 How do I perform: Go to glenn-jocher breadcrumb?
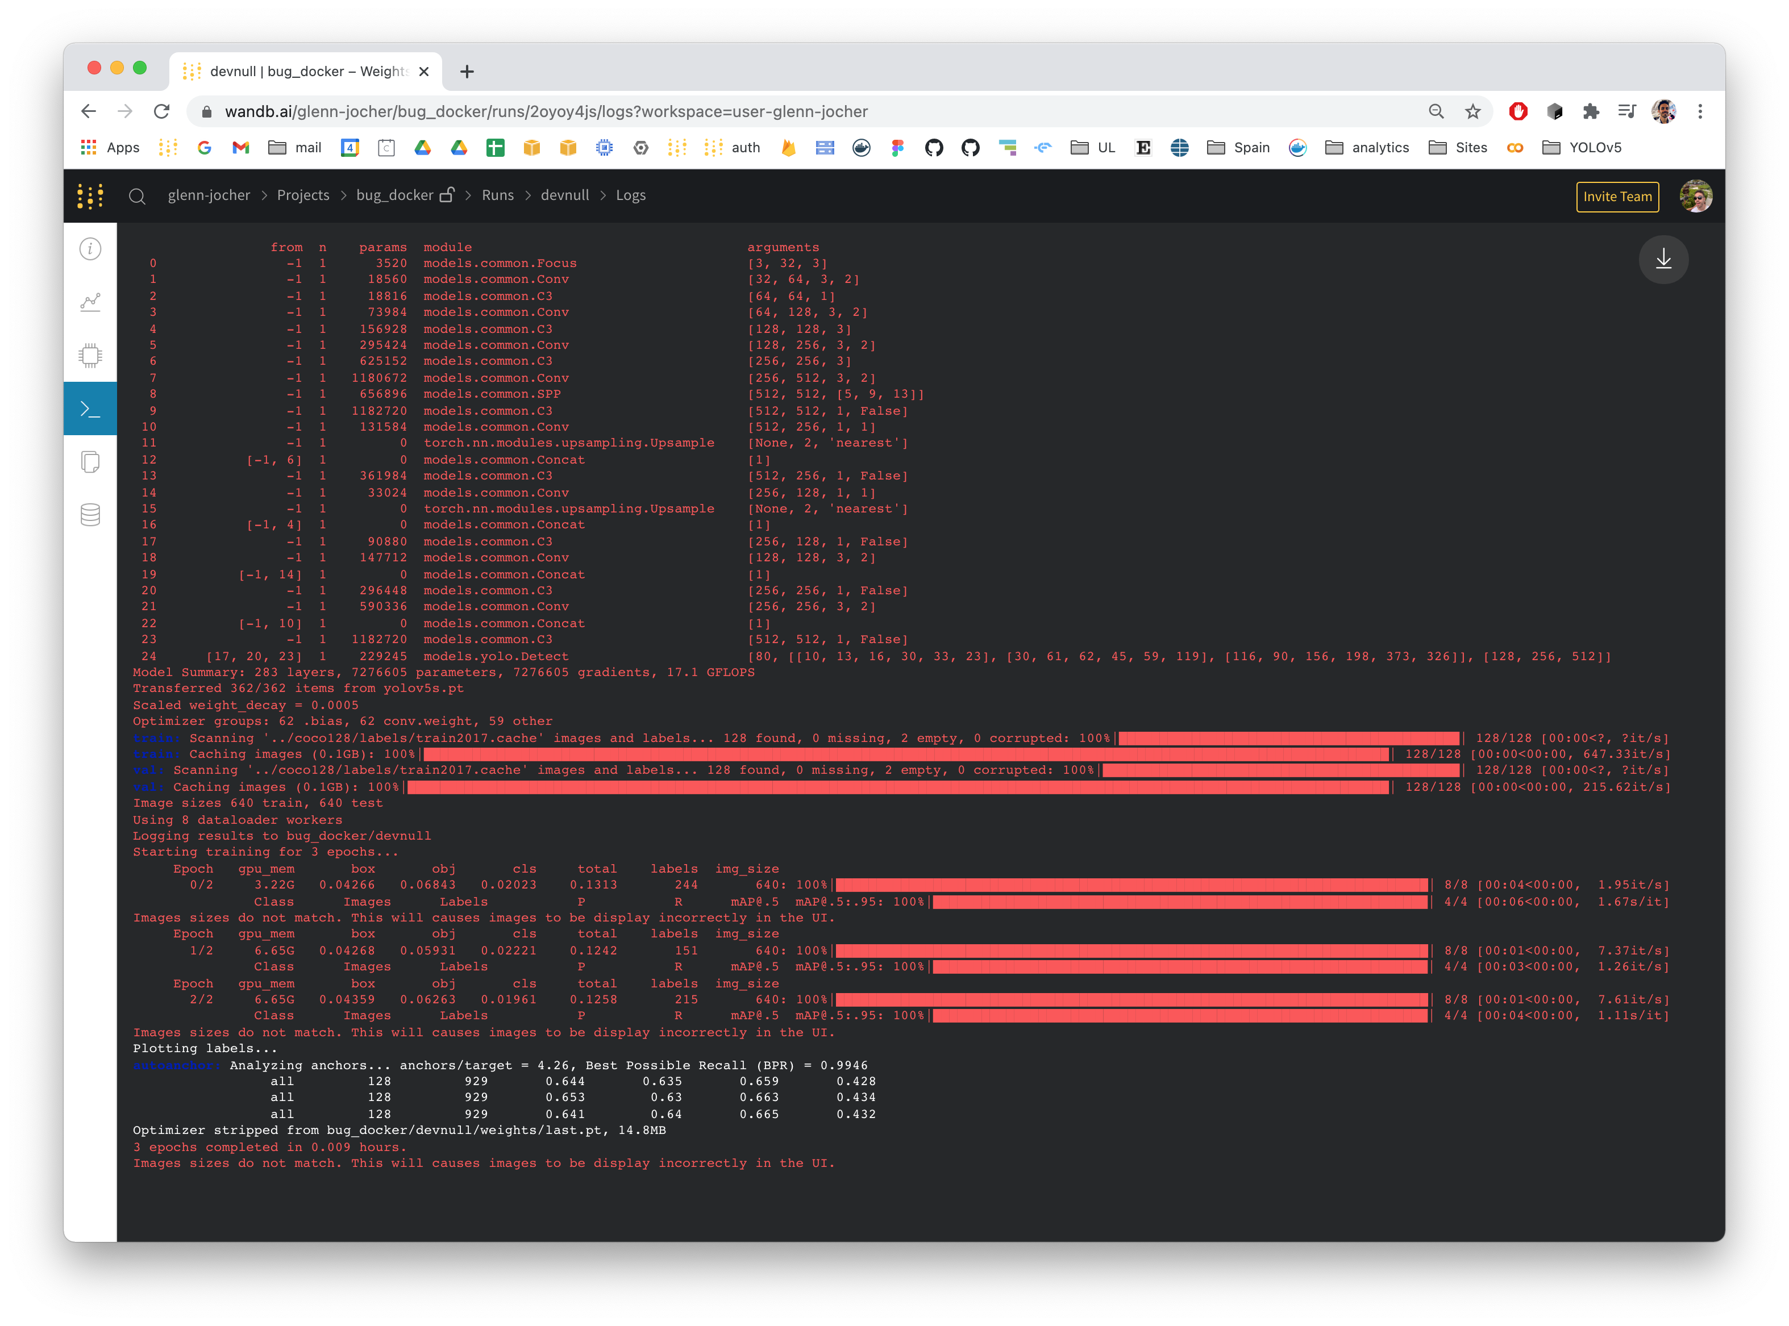point(209,195)
